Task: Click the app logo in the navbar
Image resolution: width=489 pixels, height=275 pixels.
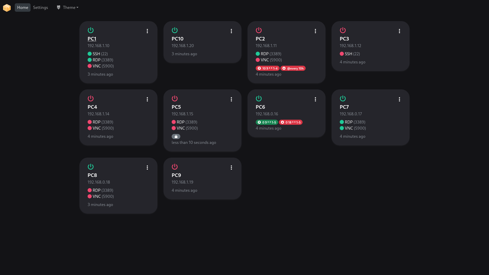Action: [7, 8]
